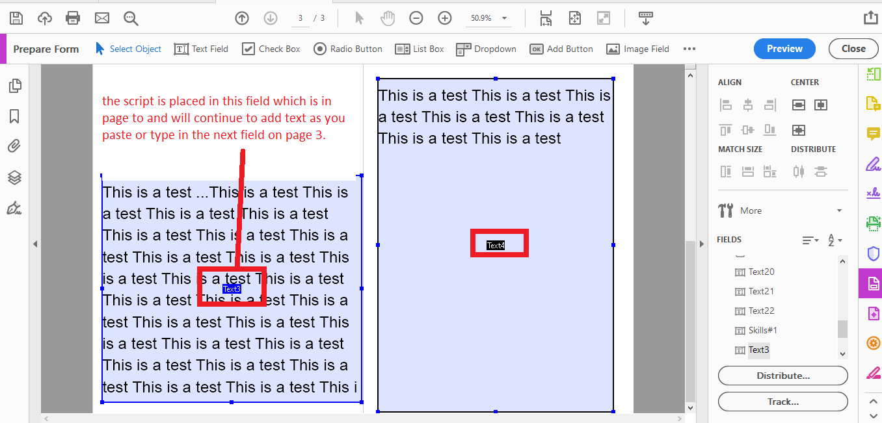
Task: Click the Save document icon
Action: tap(16, 18)
